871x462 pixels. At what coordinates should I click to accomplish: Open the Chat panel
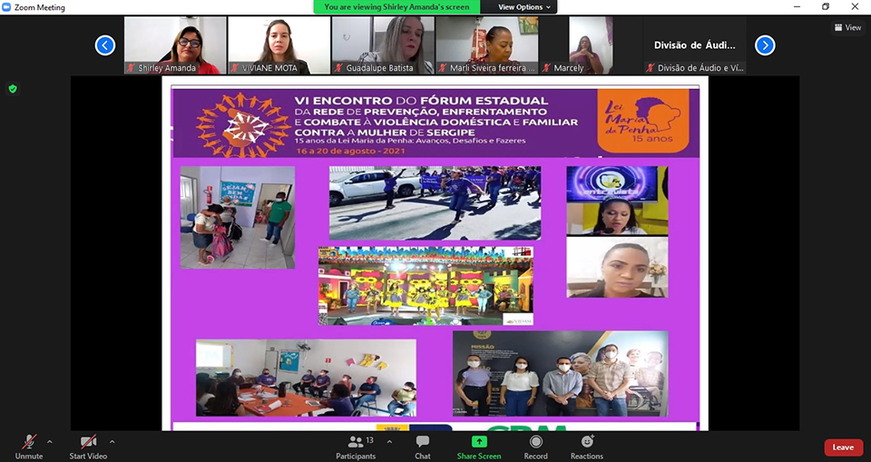[x=422, y=442]
